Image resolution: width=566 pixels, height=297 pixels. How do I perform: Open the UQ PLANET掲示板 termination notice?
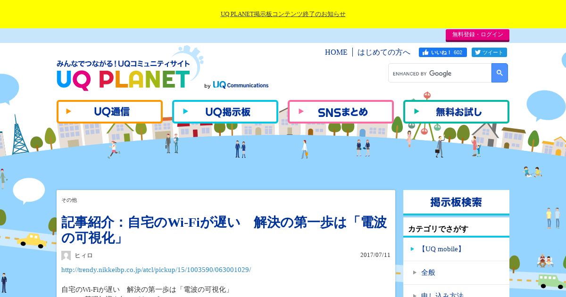283,14
